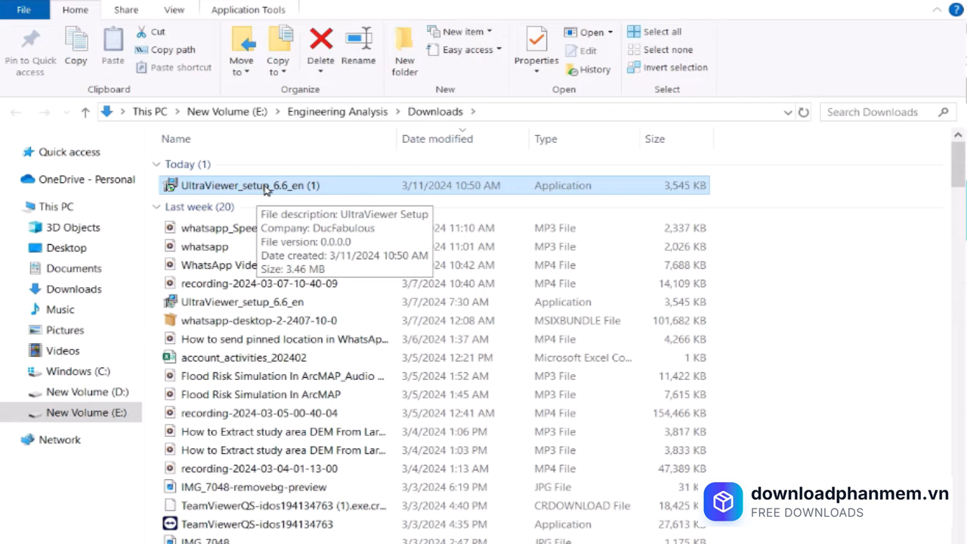
Task: Click the Cut icon in the ribbon
Action: [142, 32]
